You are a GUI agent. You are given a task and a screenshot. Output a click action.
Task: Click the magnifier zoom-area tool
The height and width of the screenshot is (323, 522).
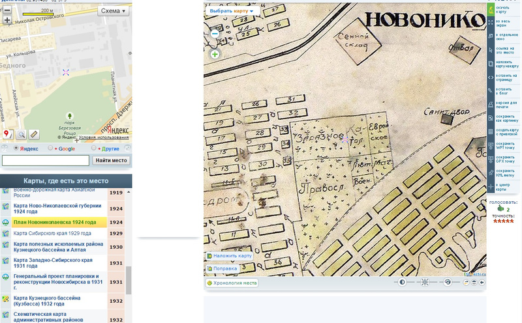pyautogui.click(x=21, y=134)
